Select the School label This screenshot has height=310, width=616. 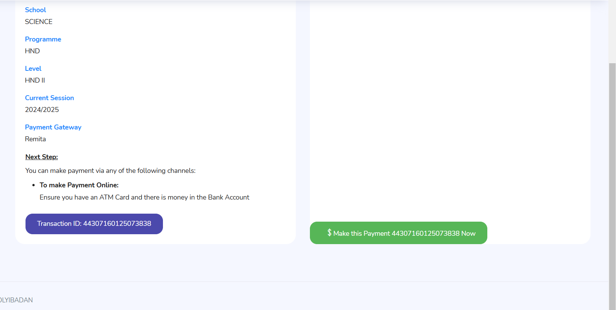coord(35,10)
